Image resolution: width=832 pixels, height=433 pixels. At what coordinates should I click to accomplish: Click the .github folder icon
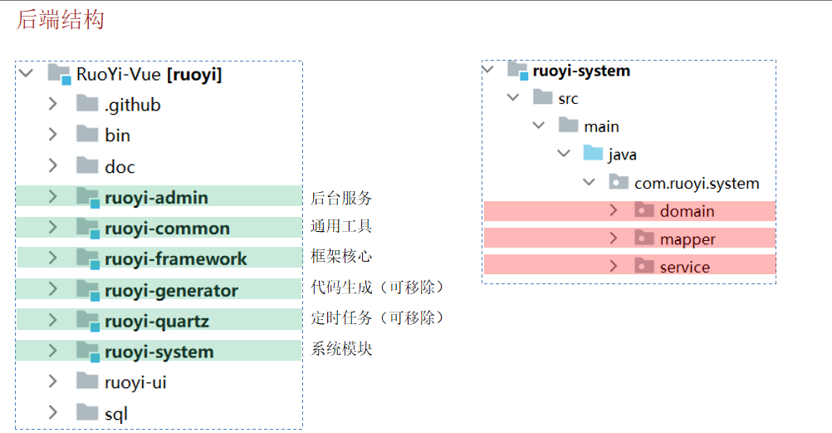click(87, 103)
